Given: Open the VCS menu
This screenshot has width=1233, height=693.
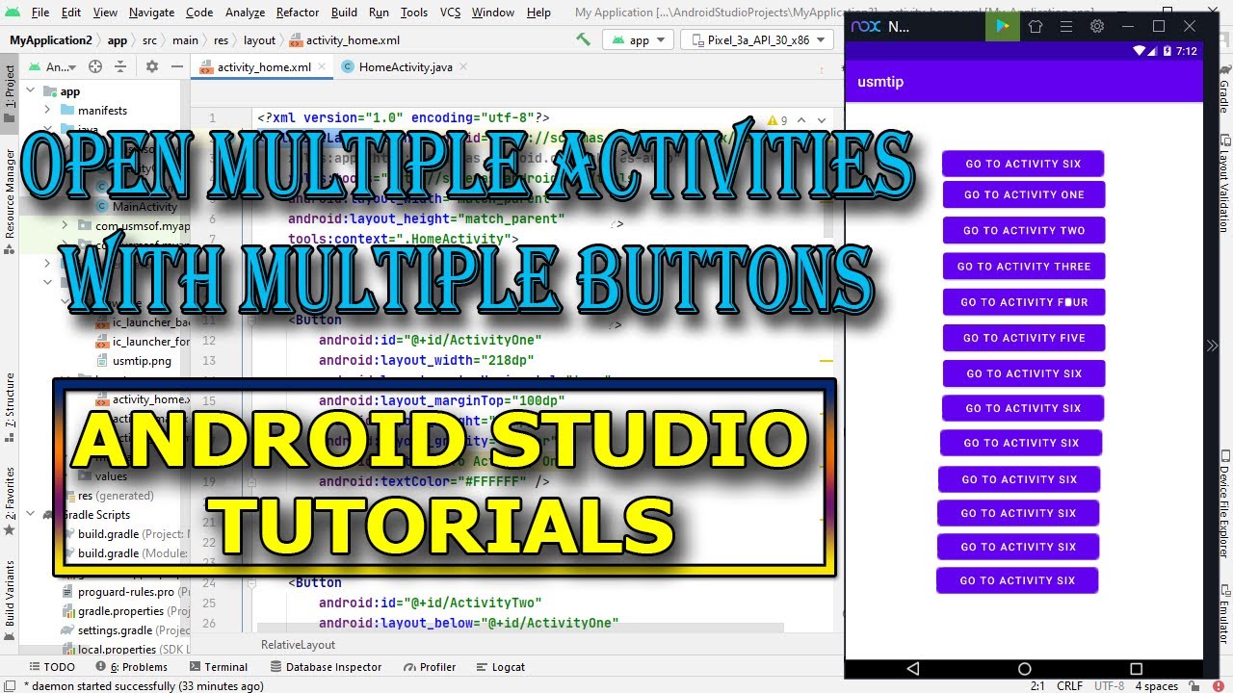Looking at the screenshot, I should click(x=450, y=13).
